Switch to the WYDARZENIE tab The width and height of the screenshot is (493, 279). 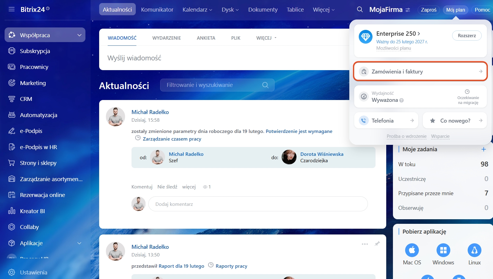(x=167, y=38)
